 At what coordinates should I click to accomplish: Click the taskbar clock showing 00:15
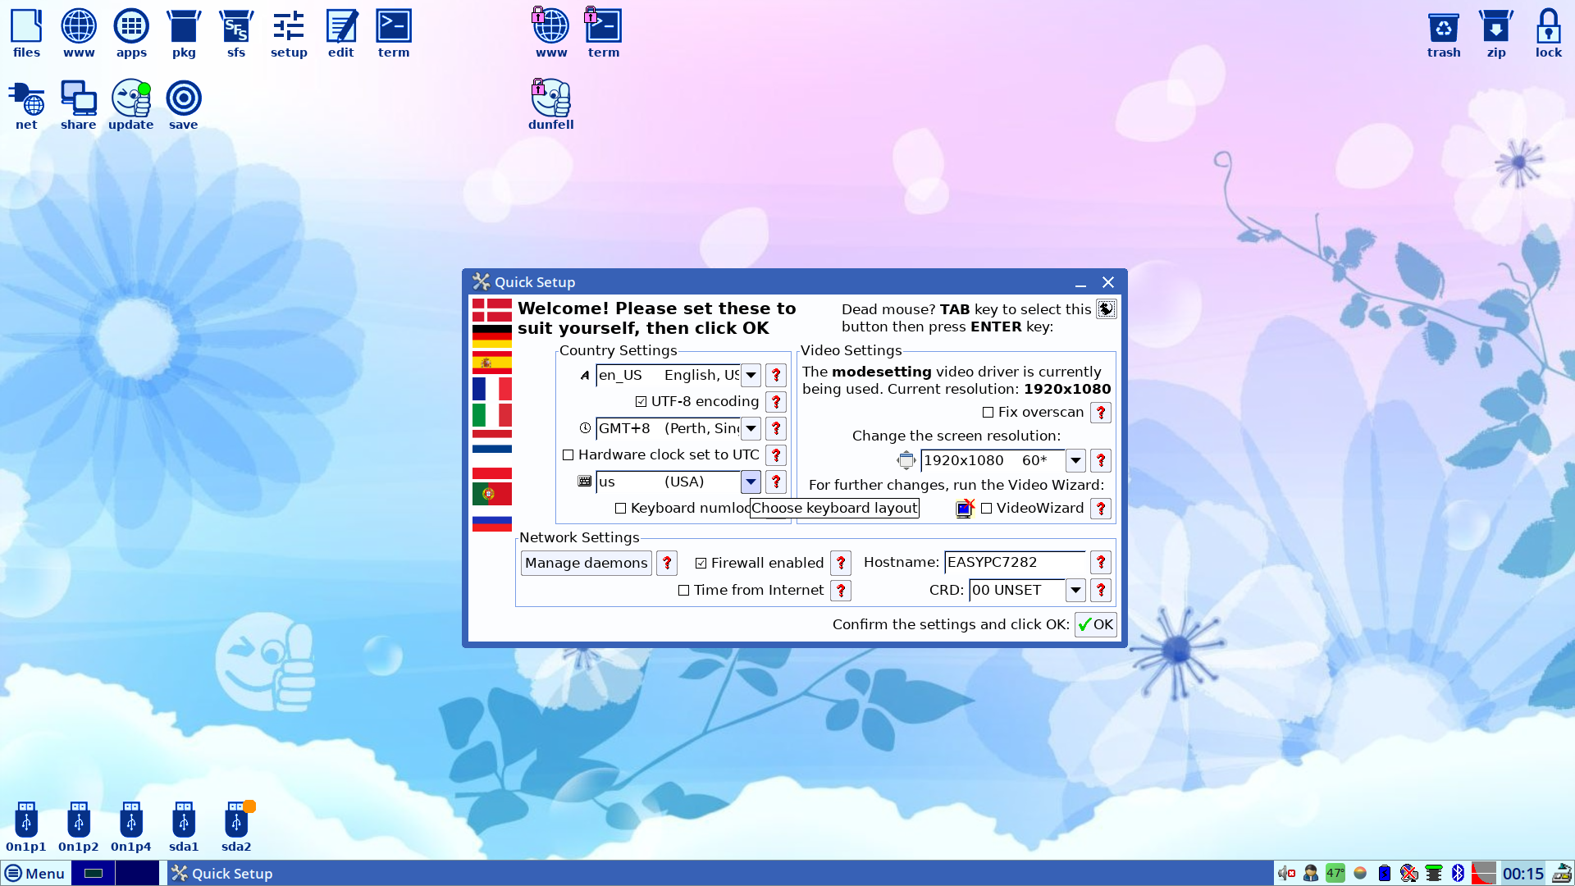point(1523,874)
